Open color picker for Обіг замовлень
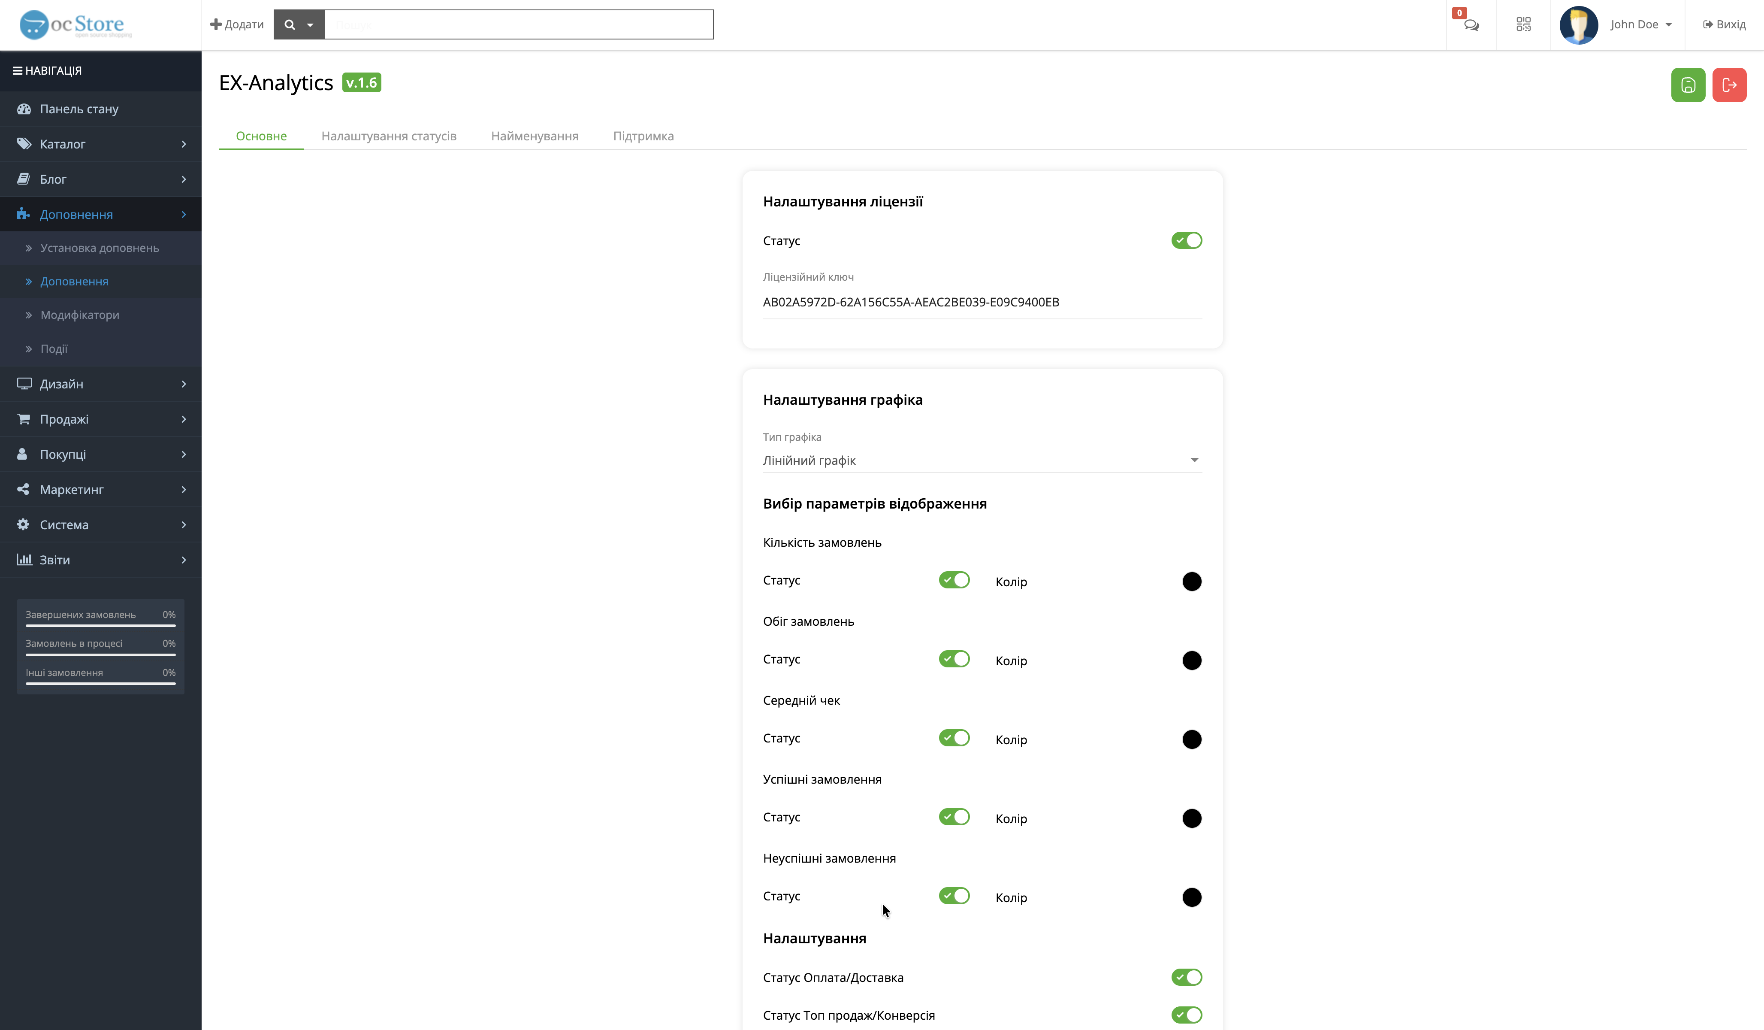This screenshot has height=1030, width=1764. (x=1191, y=660)
